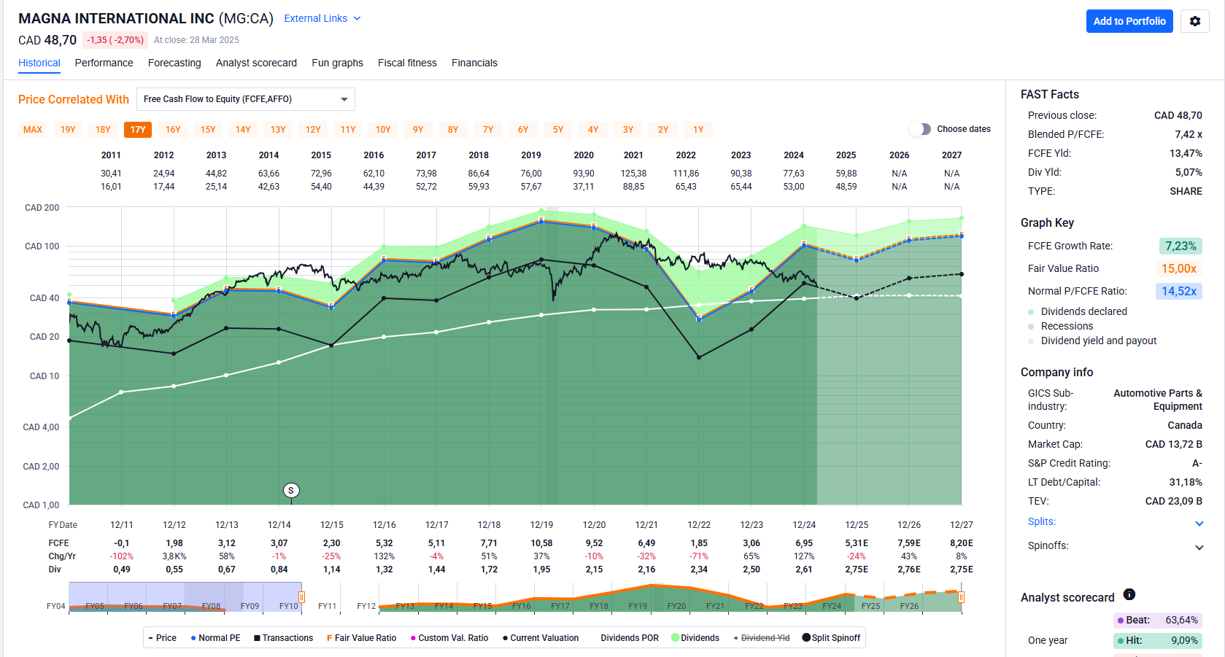Switch to the Forecasting tab
Screen dimensions: 1225x657
click(x=174, y=63)
